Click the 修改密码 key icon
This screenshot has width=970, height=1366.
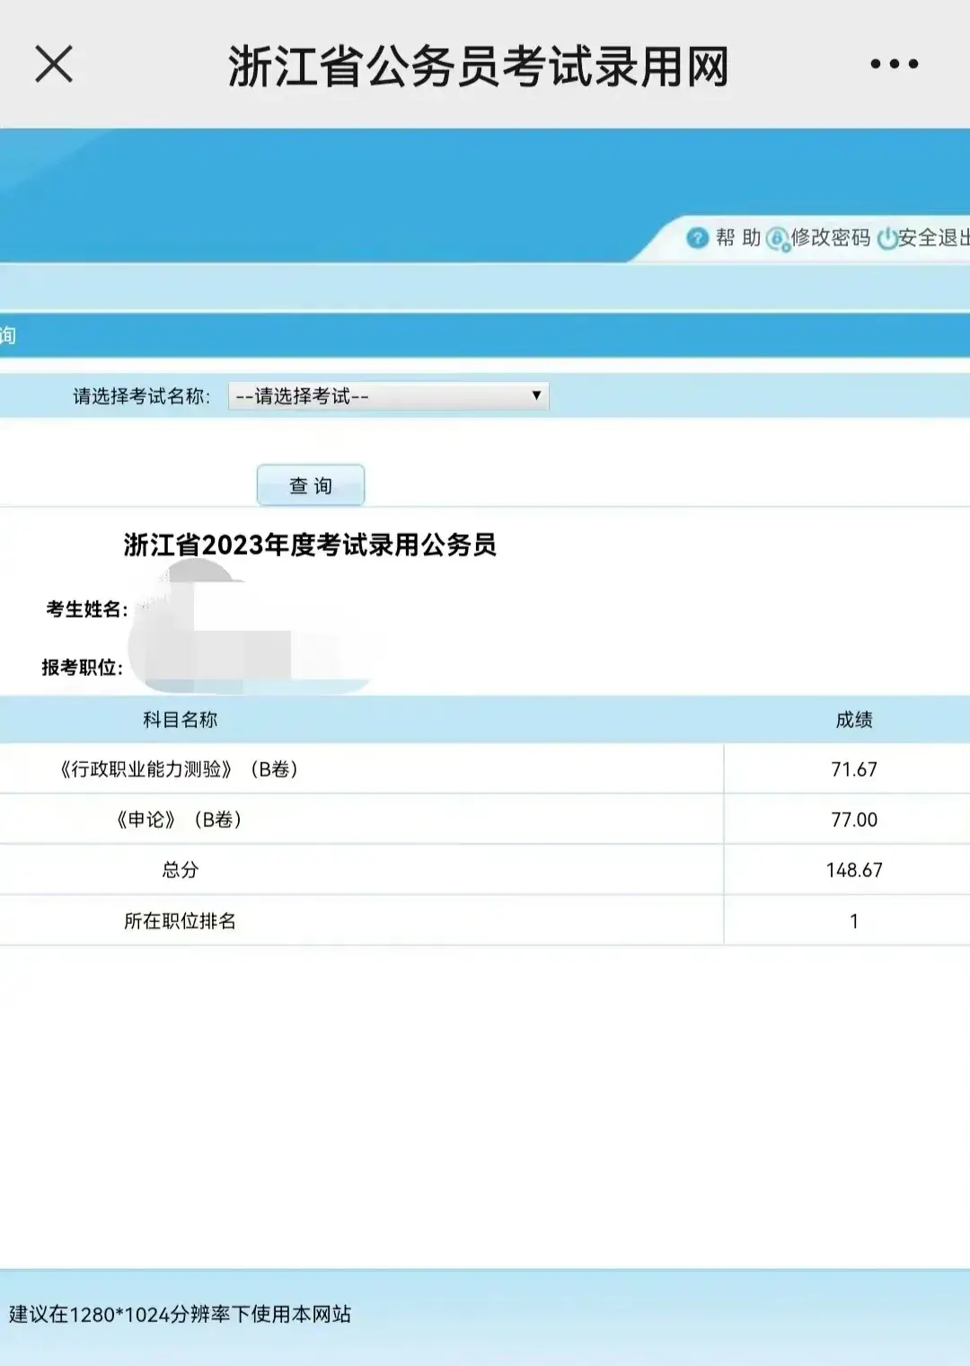coord(778,238)
